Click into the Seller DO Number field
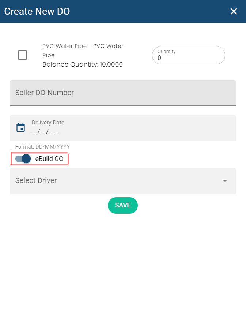The height and width of the screenshot is (322, 246). click(123, 93)
